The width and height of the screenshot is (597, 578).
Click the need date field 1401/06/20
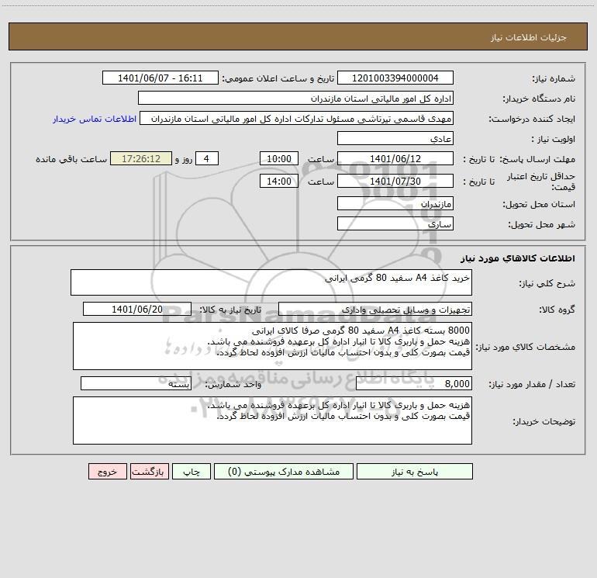tap(137, 309)
